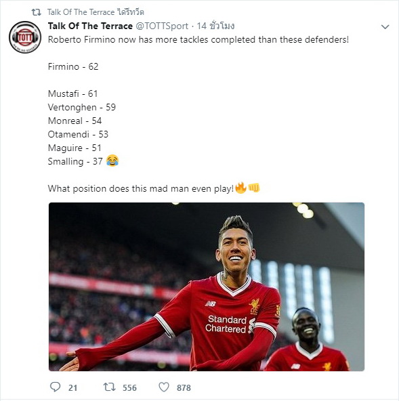Click the like count 878

[184, 387]
